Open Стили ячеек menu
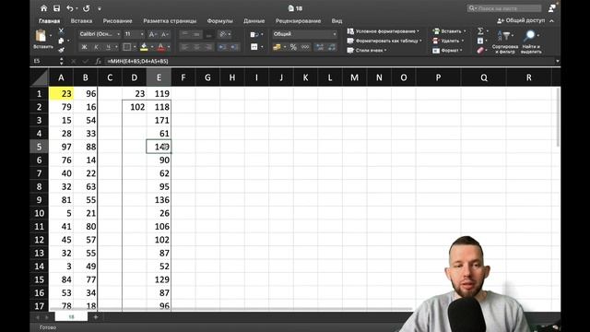Screen dimensions: 590x332 point(367,50)
